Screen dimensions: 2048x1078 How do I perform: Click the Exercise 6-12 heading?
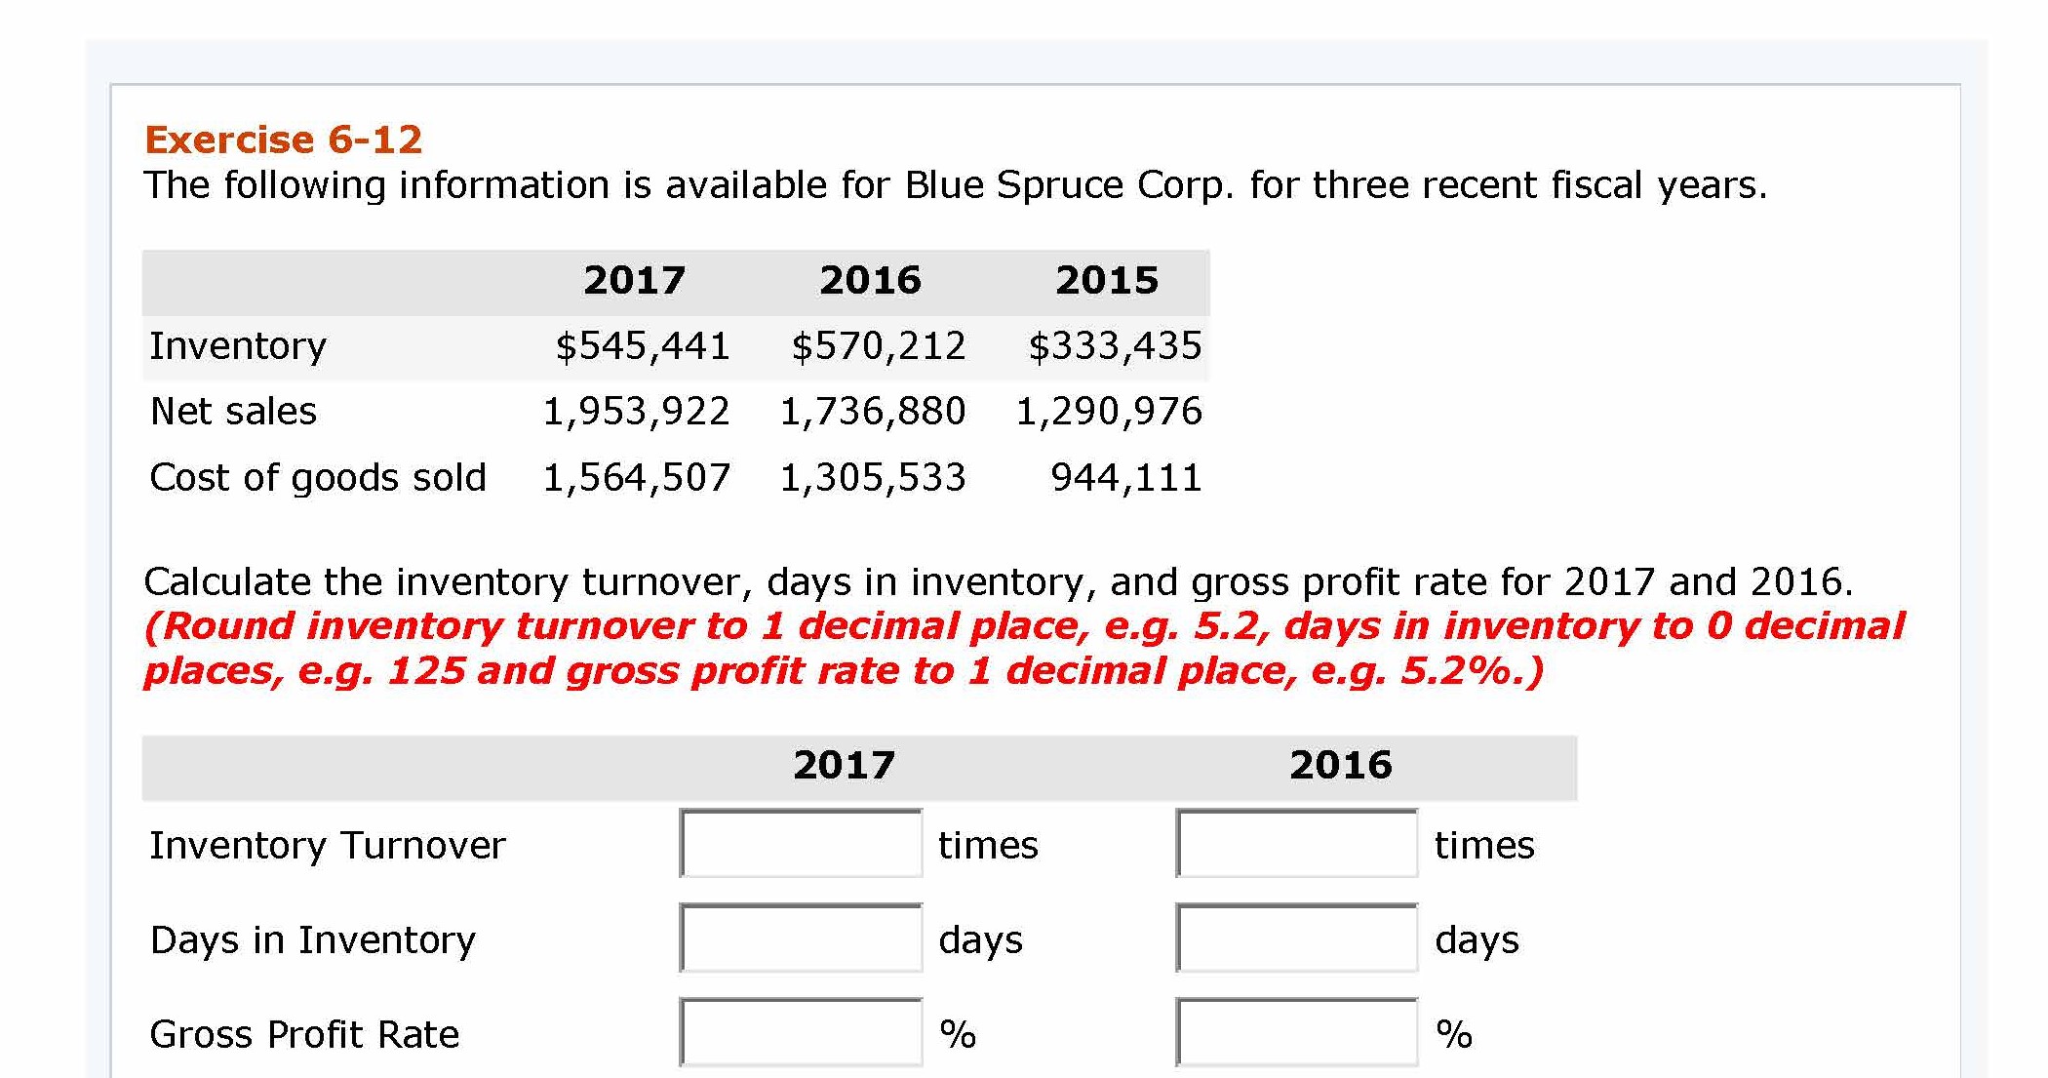[284, 140]
